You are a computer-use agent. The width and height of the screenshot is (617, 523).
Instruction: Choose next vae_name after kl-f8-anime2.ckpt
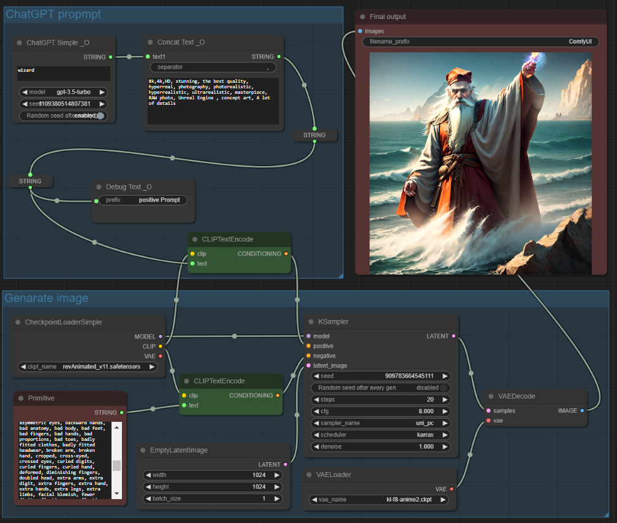point(442,499)
